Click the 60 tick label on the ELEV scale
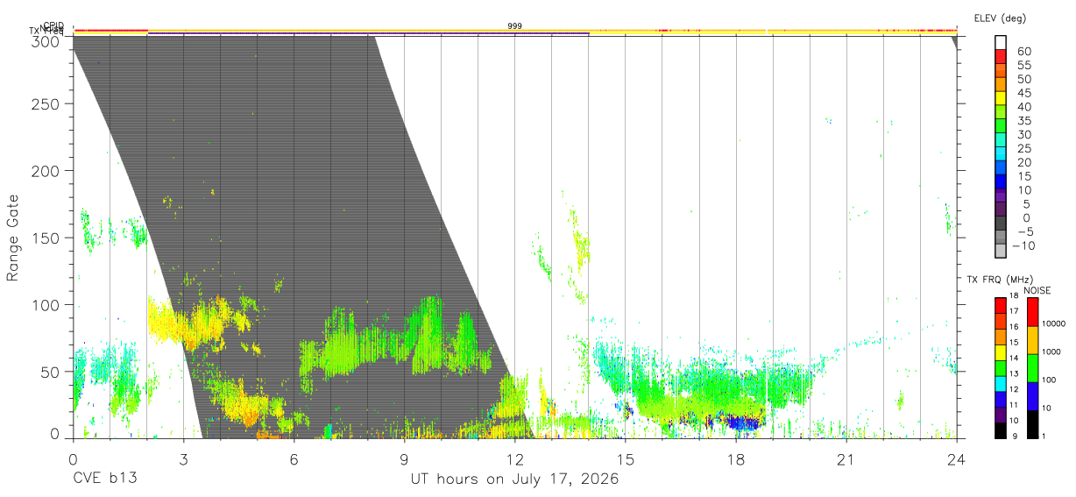 point(1023,51)
